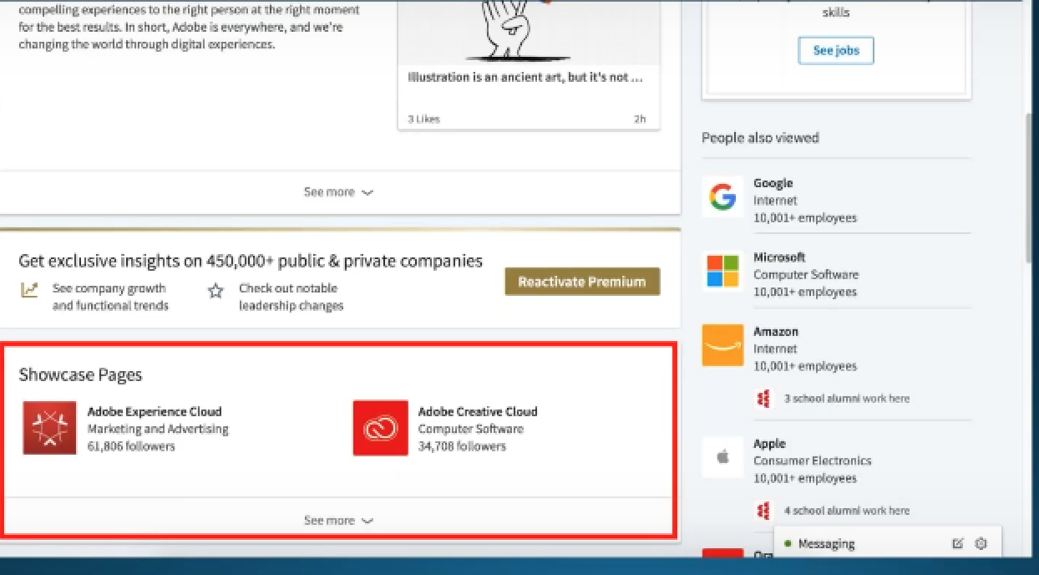Click the Apple logo icon
Screen dimensions: 1039x575
tap(722, 457)
